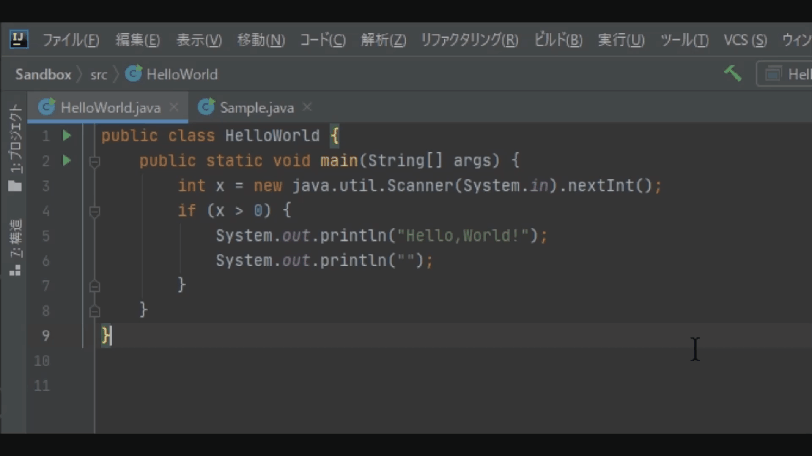
Task: Click the IntelliJ IDEA logo icon
Action: tap(19, 40)
